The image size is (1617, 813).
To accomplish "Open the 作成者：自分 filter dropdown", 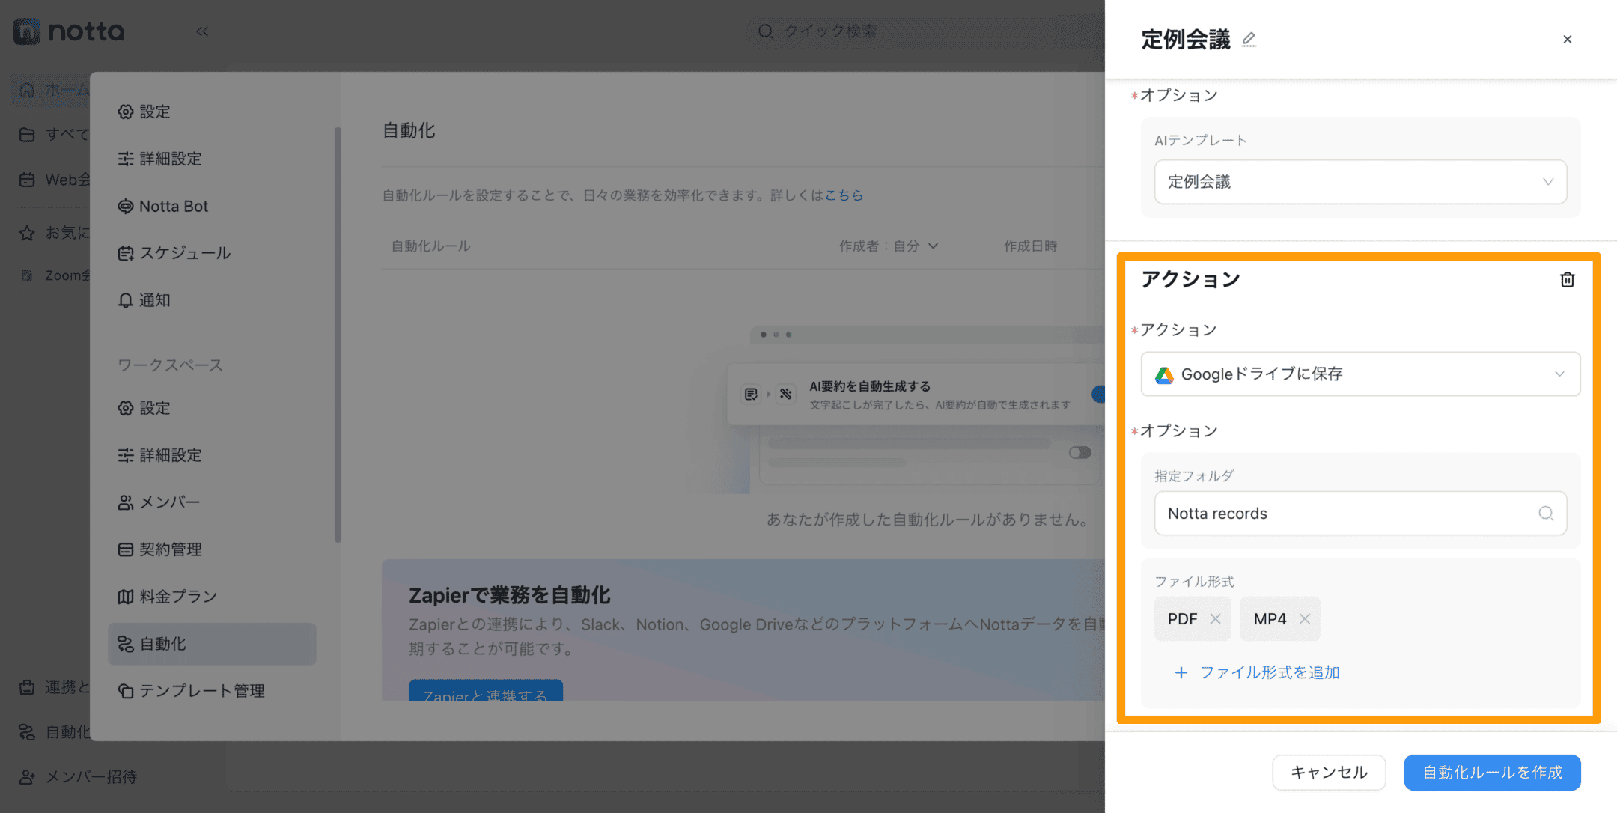I will coord(889,246).
